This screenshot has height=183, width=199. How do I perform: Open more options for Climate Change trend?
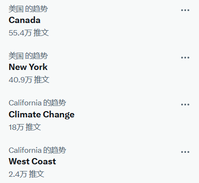click(185, 104)
